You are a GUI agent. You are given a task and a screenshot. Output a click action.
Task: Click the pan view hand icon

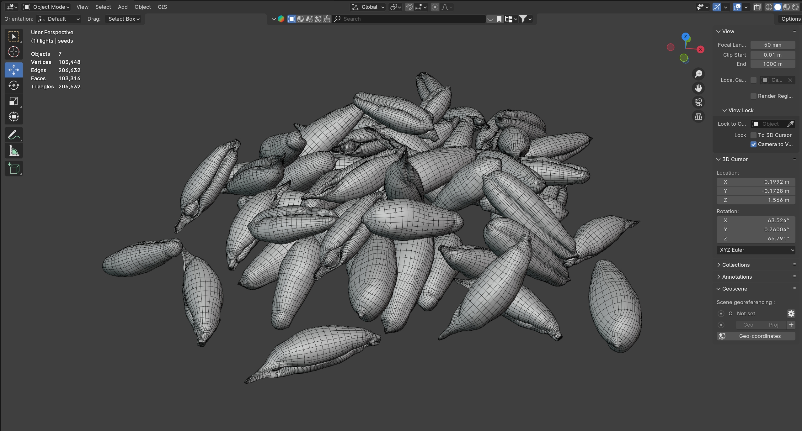pos(698,88)
